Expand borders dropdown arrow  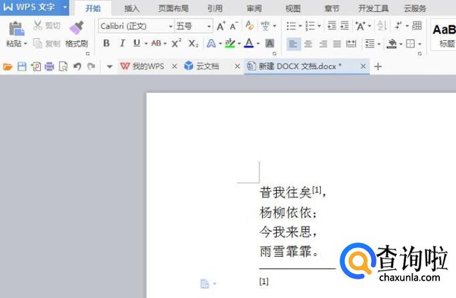420,44
